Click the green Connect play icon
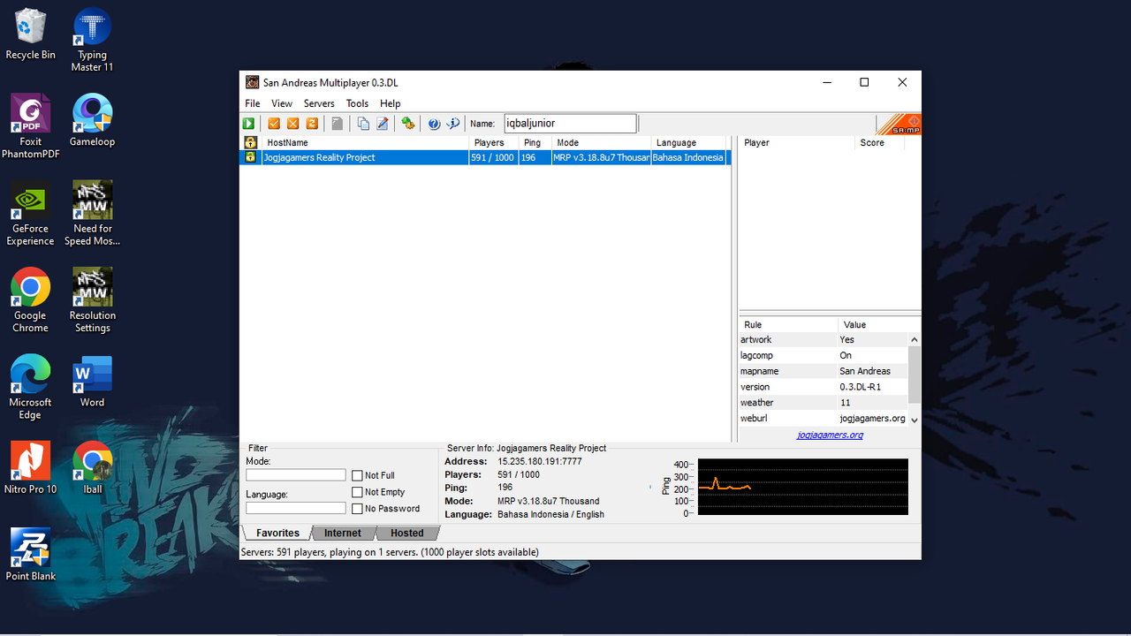The image size is (1131, 636). [x=249, y=124]
